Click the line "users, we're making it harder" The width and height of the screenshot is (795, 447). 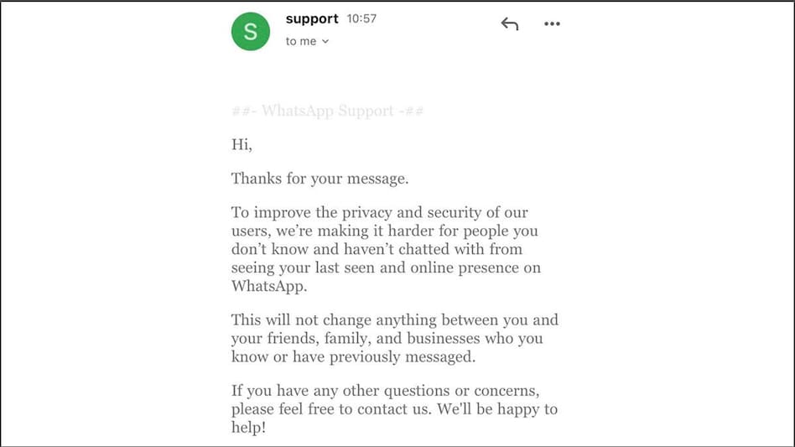(385, 231)
